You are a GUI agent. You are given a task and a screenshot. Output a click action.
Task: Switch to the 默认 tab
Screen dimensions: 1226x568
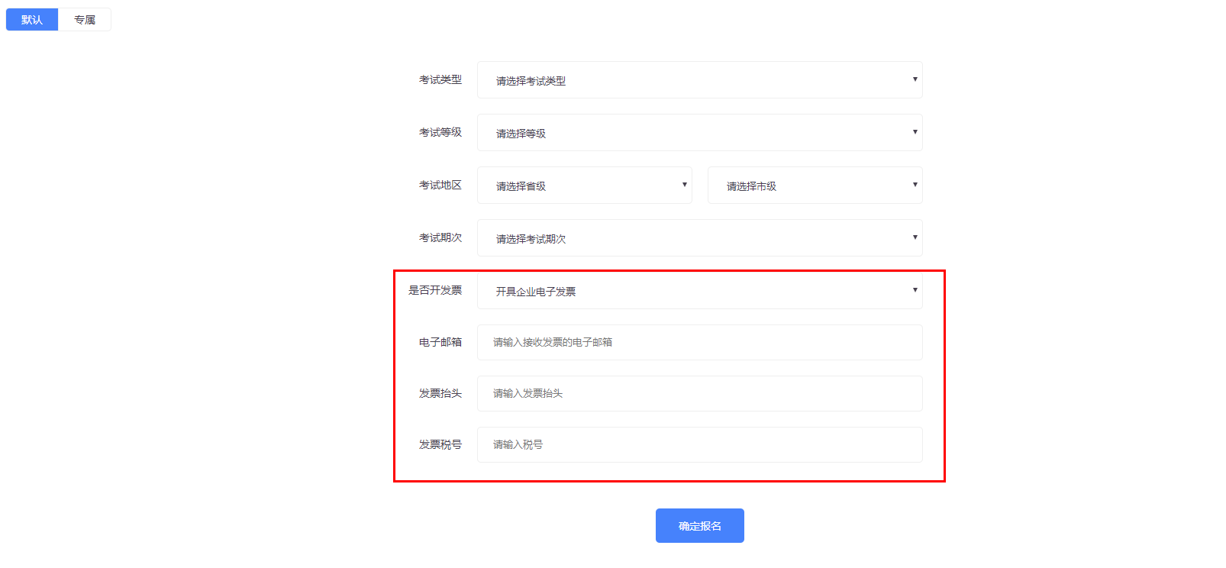32,20
